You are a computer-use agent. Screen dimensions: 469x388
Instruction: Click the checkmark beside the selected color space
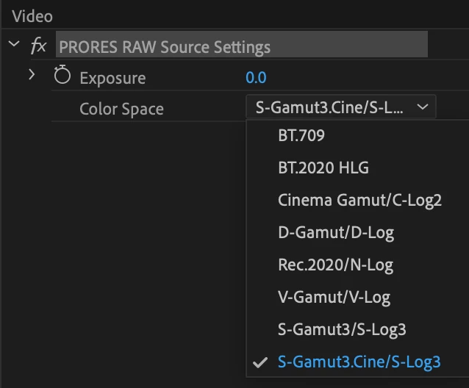pos(259,362)
